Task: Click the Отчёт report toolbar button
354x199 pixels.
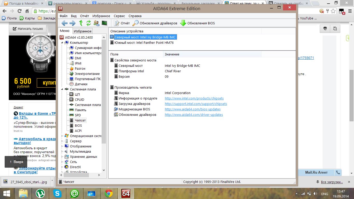Action: pos(122,23)
